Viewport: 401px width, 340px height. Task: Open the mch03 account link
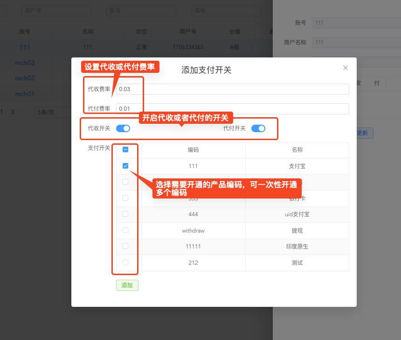point(25,63)
